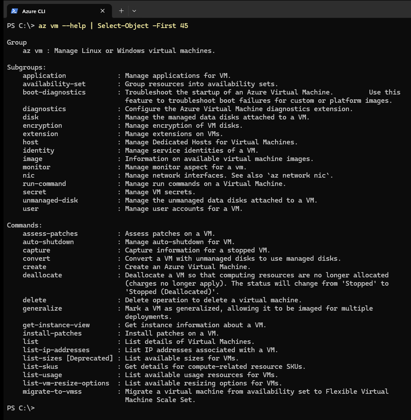Click the 'Commands:' heading

24,225
